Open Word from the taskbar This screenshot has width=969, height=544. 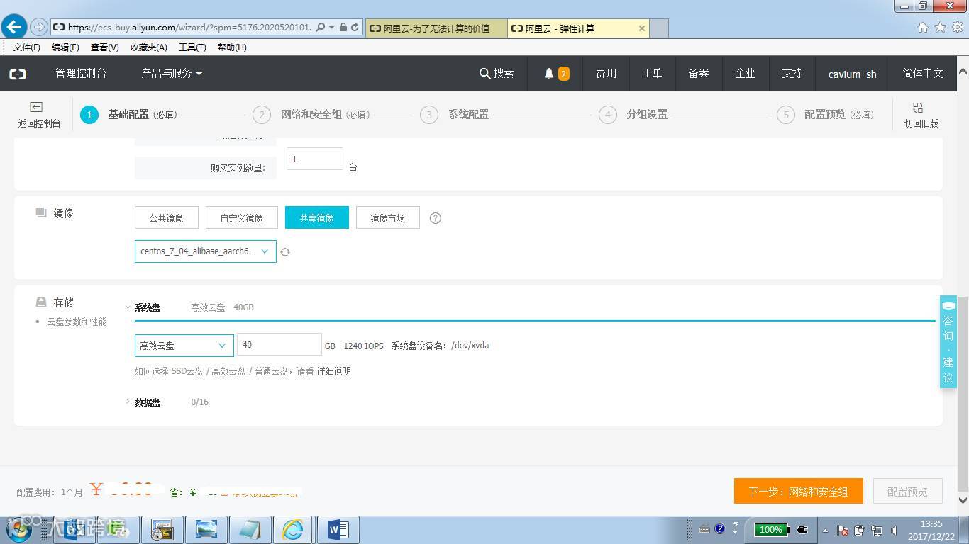tap(338, 530)
